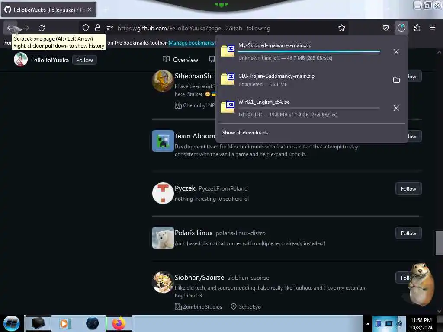Click the siobhan-saoirse username
Viewport: 443px width, 332px height.
248,278
